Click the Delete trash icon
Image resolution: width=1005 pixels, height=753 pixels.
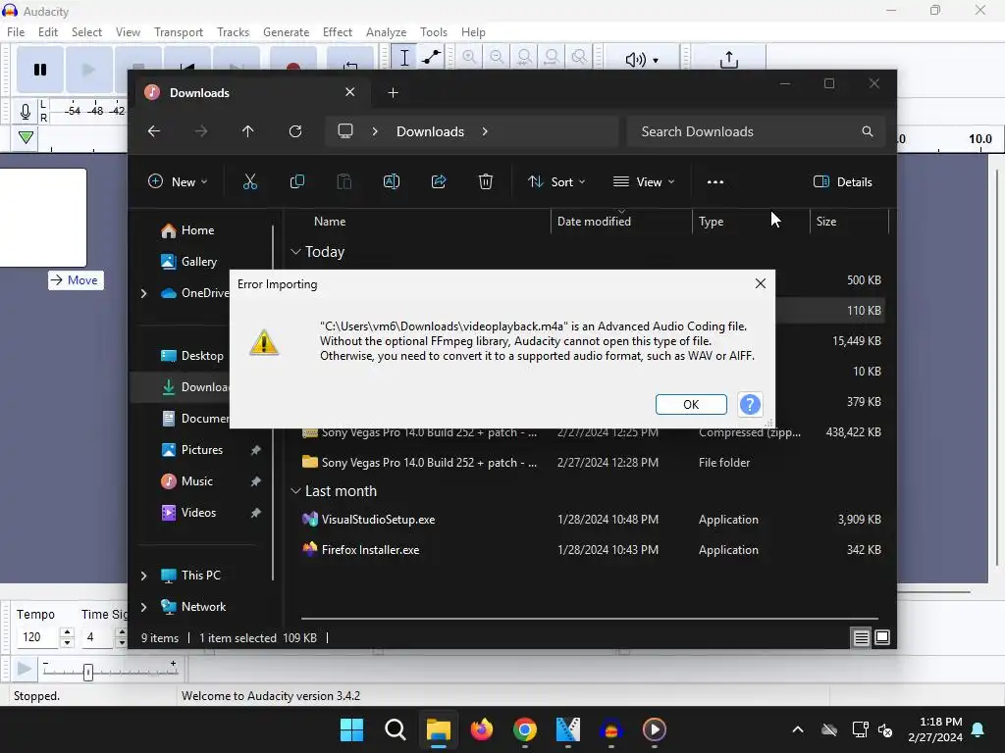coord(486,181)
